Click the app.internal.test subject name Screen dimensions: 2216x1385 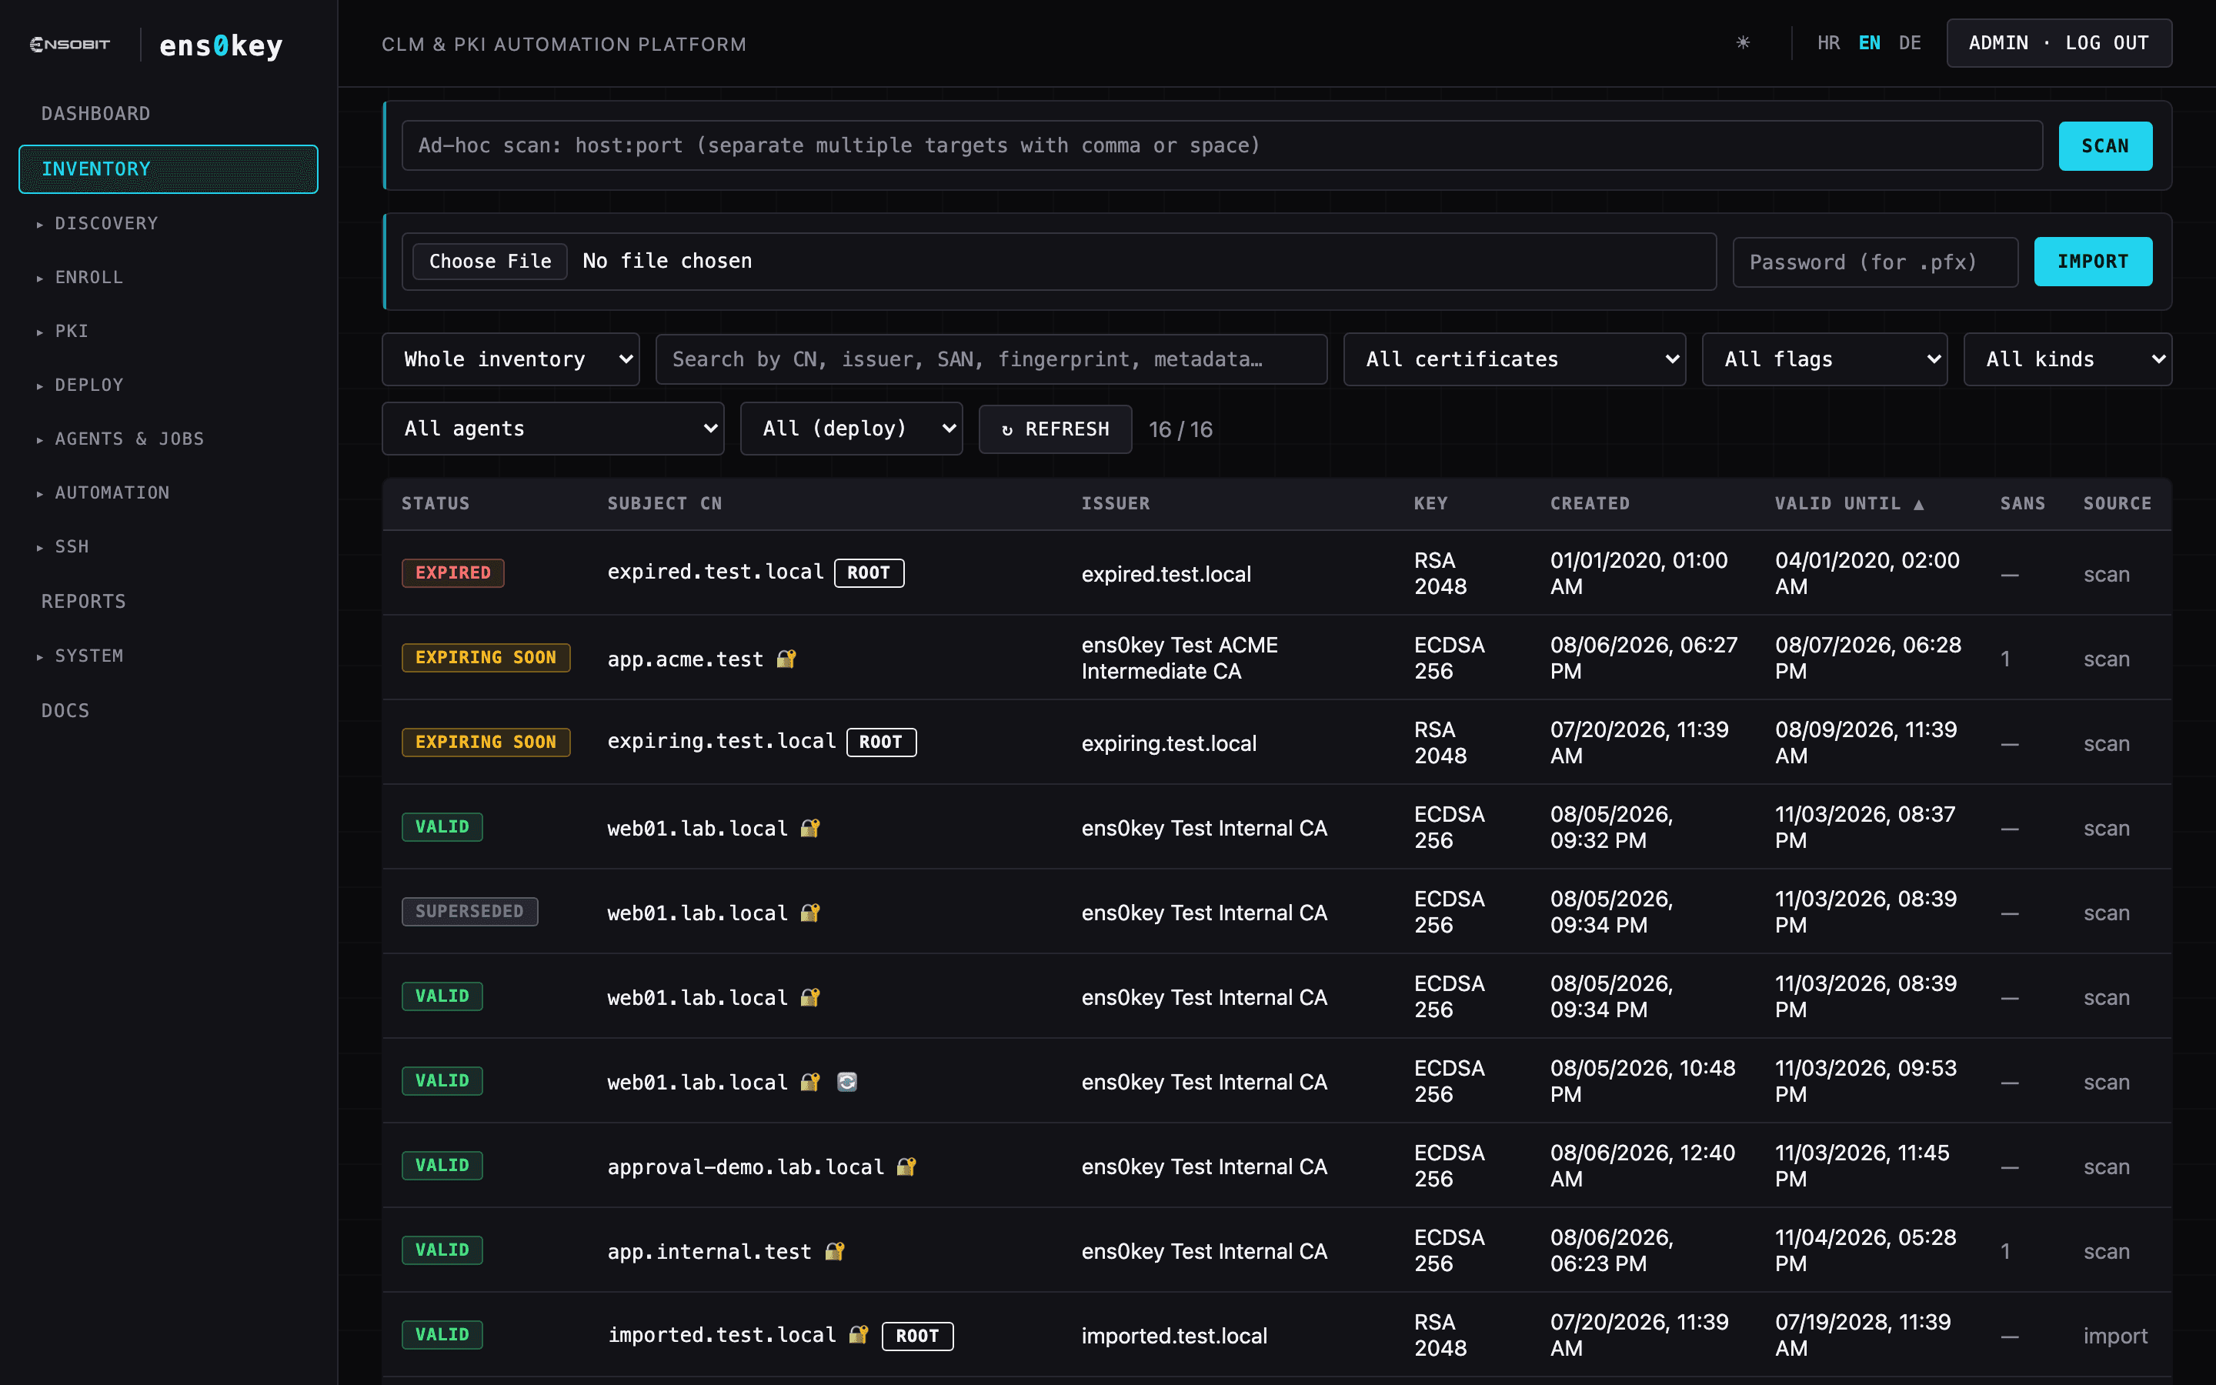(709, 1251)
